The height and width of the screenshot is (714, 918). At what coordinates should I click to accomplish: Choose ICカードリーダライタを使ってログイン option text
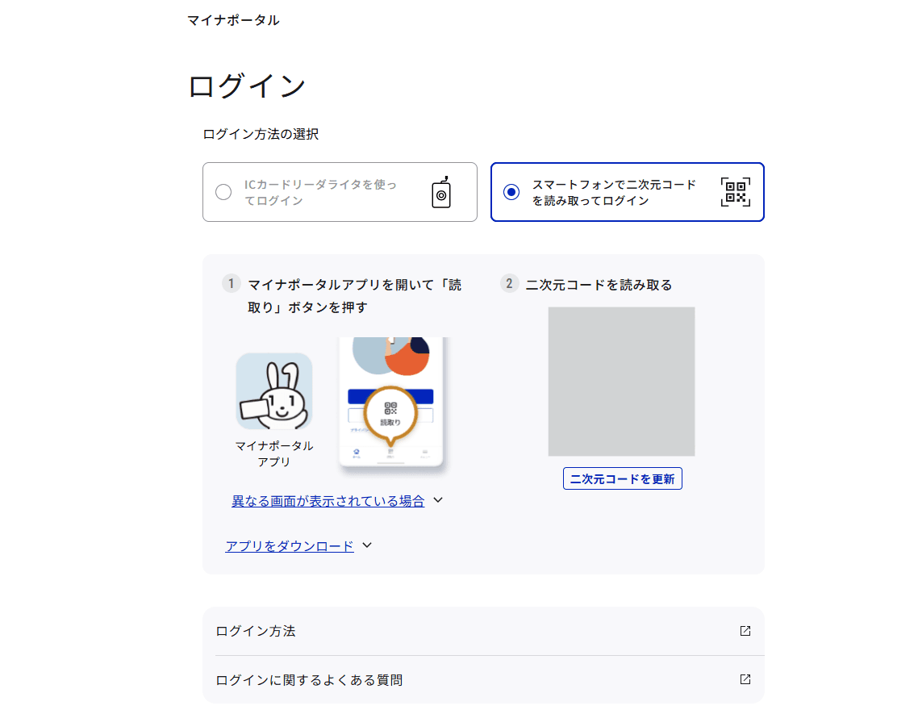click(320, 192)
